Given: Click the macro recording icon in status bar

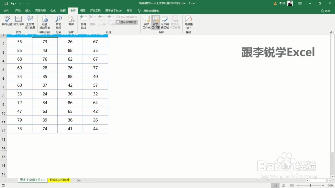Looking at the screenshot, I should [x=3, y=185].
